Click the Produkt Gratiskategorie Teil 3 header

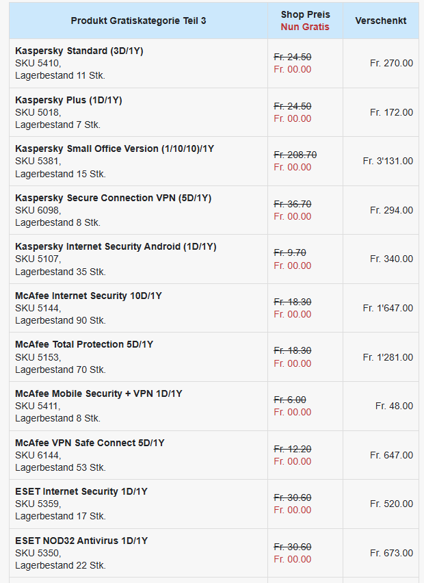click(138, 21)
